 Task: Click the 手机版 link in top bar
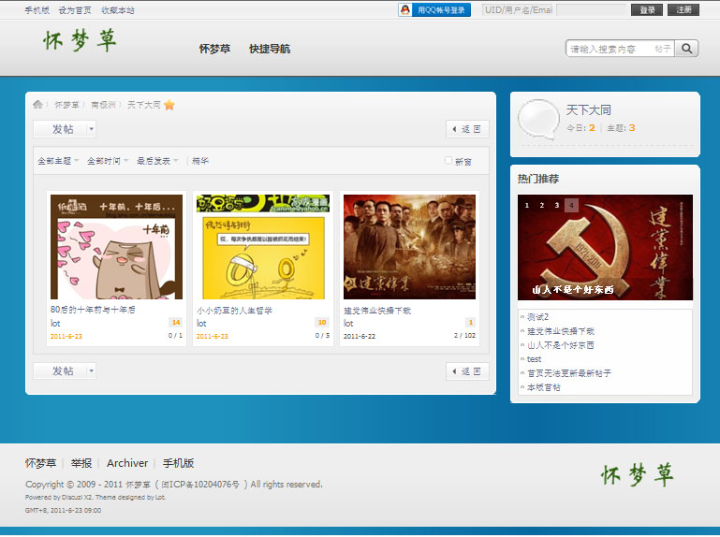pyautogui.click(x=37, y=10)
